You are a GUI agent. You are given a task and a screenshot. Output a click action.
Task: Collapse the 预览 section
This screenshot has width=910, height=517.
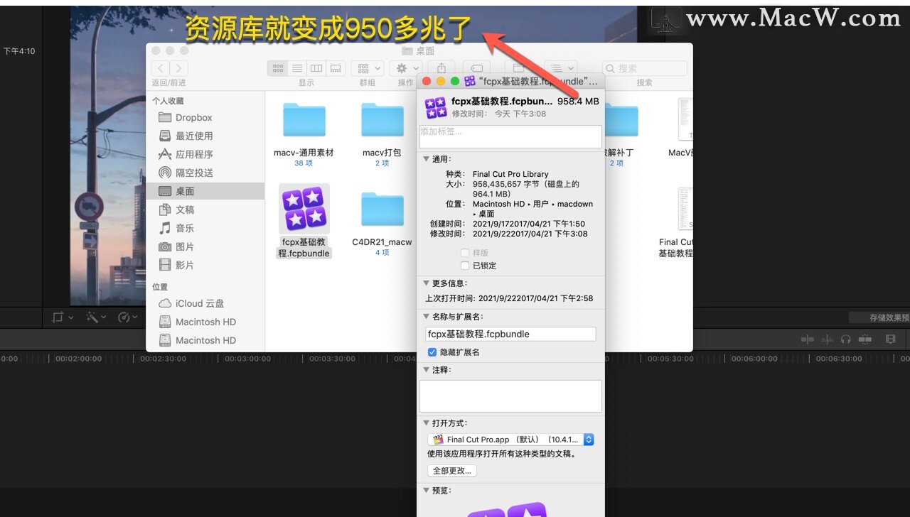(427, 491)
